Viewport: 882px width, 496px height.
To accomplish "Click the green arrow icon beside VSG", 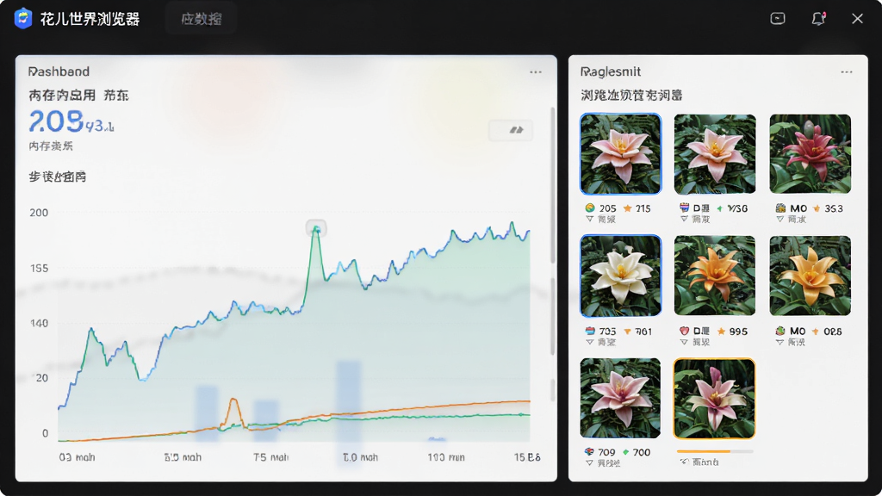I will (x=719, y=208).
